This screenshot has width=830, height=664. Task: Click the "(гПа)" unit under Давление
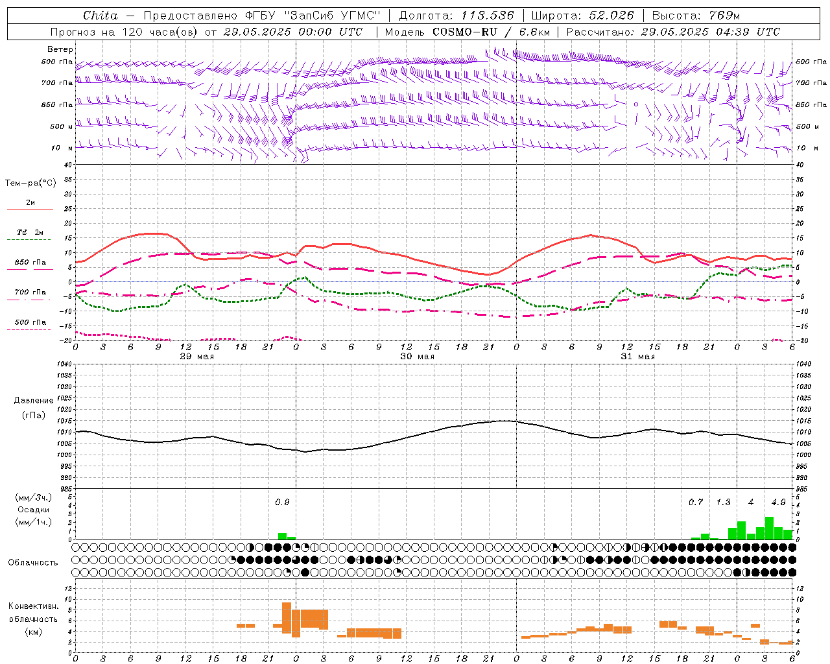(34, 416)
